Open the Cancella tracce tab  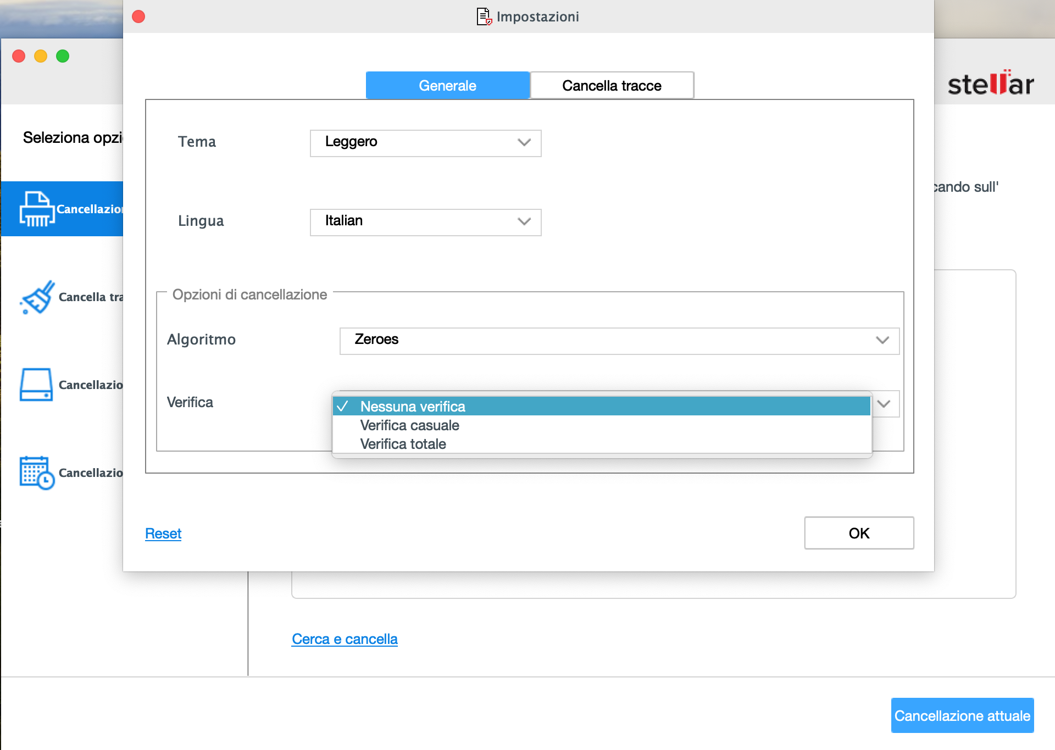pos(612,85)
